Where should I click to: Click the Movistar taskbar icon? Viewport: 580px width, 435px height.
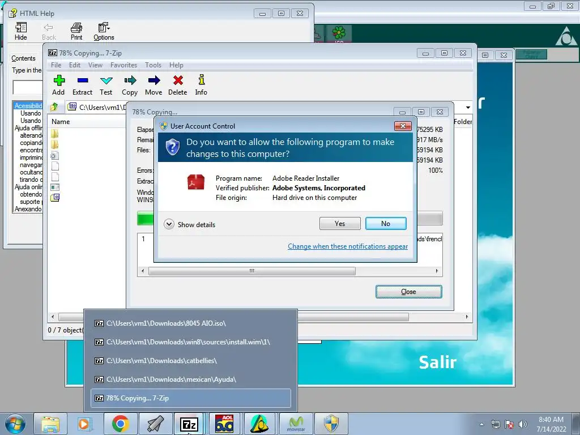coord(296,424)
